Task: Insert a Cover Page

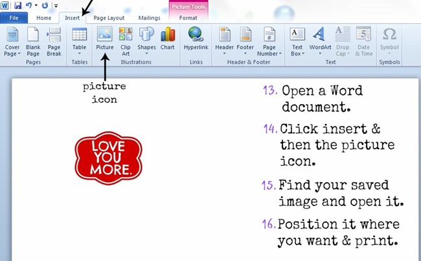Action: coord(12,42)
